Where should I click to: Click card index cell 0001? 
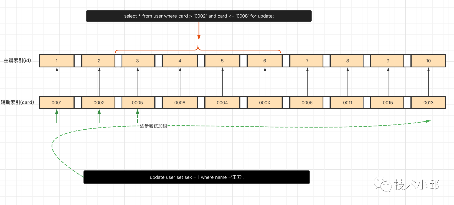[57, 103]
